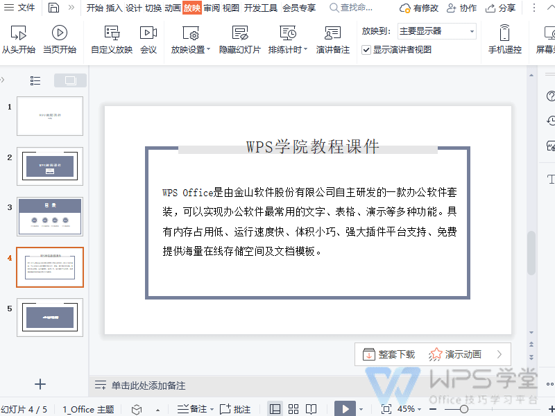Open the hamburger 文件 menu icon
This screenshot has height=416, width=555.
tap(9, 8)
